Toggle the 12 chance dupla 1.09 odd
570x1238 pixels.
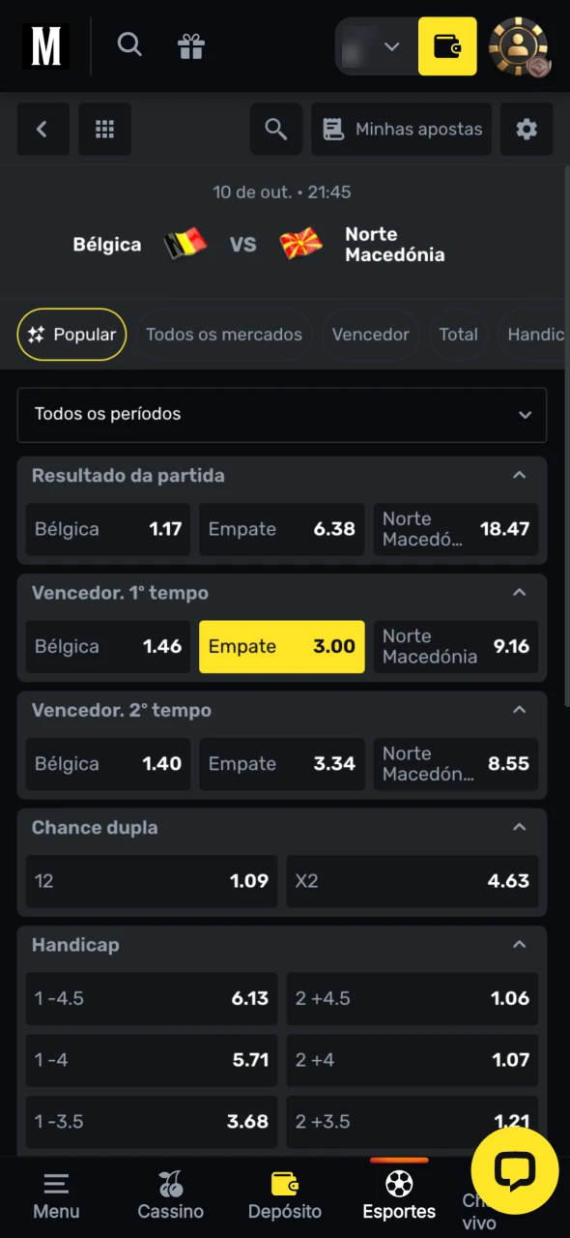tap(151, 881)
